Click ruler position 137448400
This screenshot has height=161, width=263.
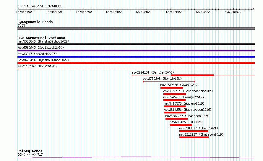tap(113, 12)
